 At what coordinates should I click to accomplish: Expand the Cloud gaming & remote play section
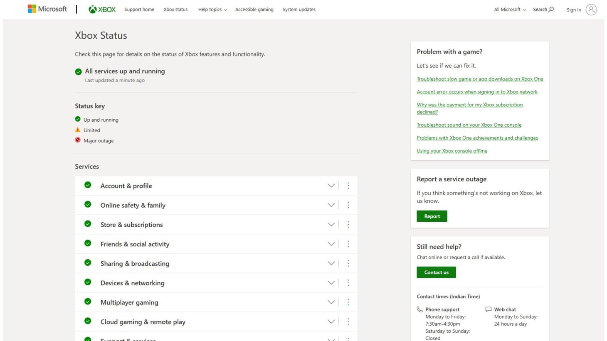(x=331, y=321)
